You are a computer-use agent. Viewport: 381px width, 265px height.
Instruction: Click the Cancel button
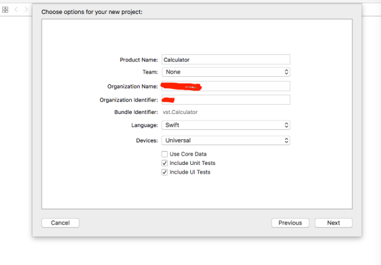click(x=60, y=223)
